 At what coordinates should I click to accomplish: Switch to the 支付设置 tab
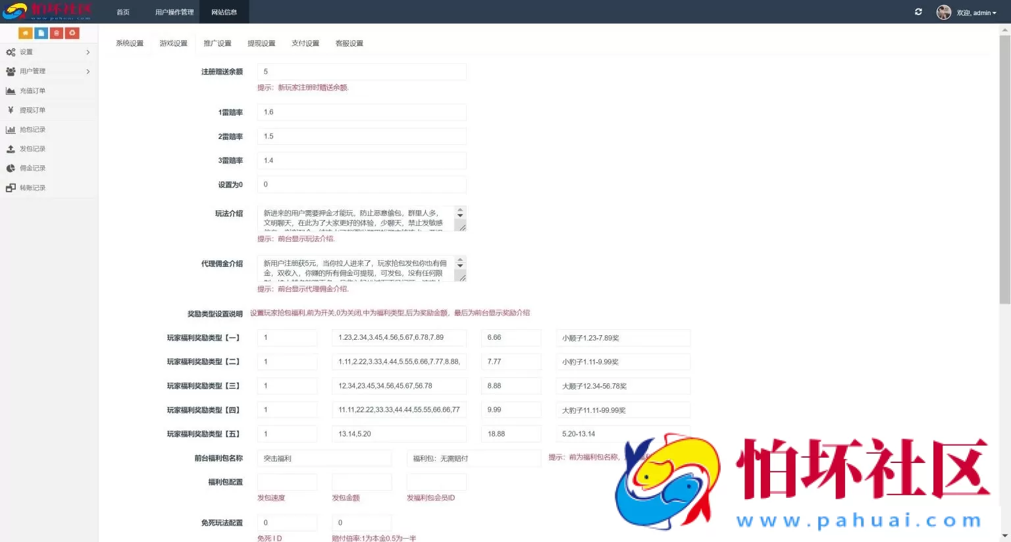[x=305, y=43]
